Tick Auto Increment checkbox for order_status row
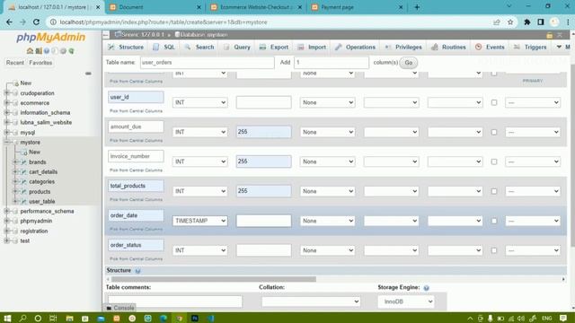Screen dimensions: 575x323 (494, 250)
